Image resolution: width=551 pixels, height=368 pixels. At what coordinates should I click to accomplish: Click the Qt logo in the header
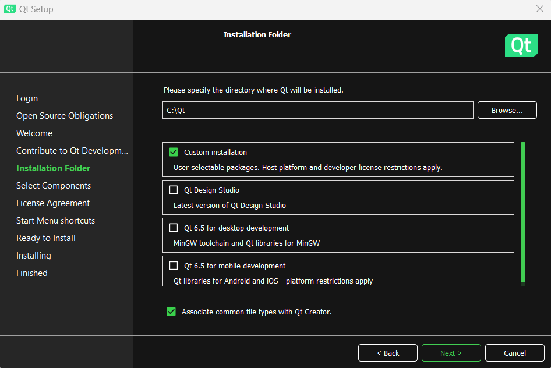(x=521, y=45)
